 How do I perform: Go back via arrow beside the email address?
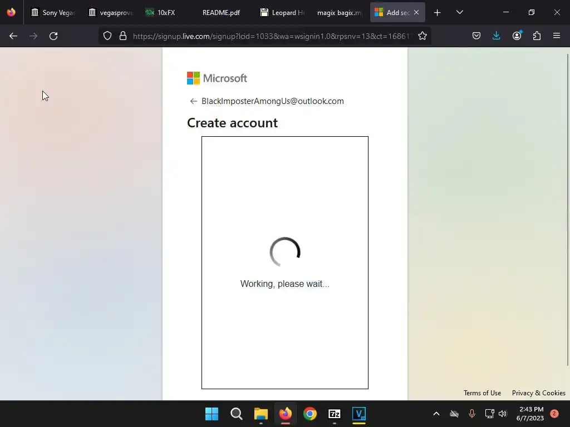193,101
